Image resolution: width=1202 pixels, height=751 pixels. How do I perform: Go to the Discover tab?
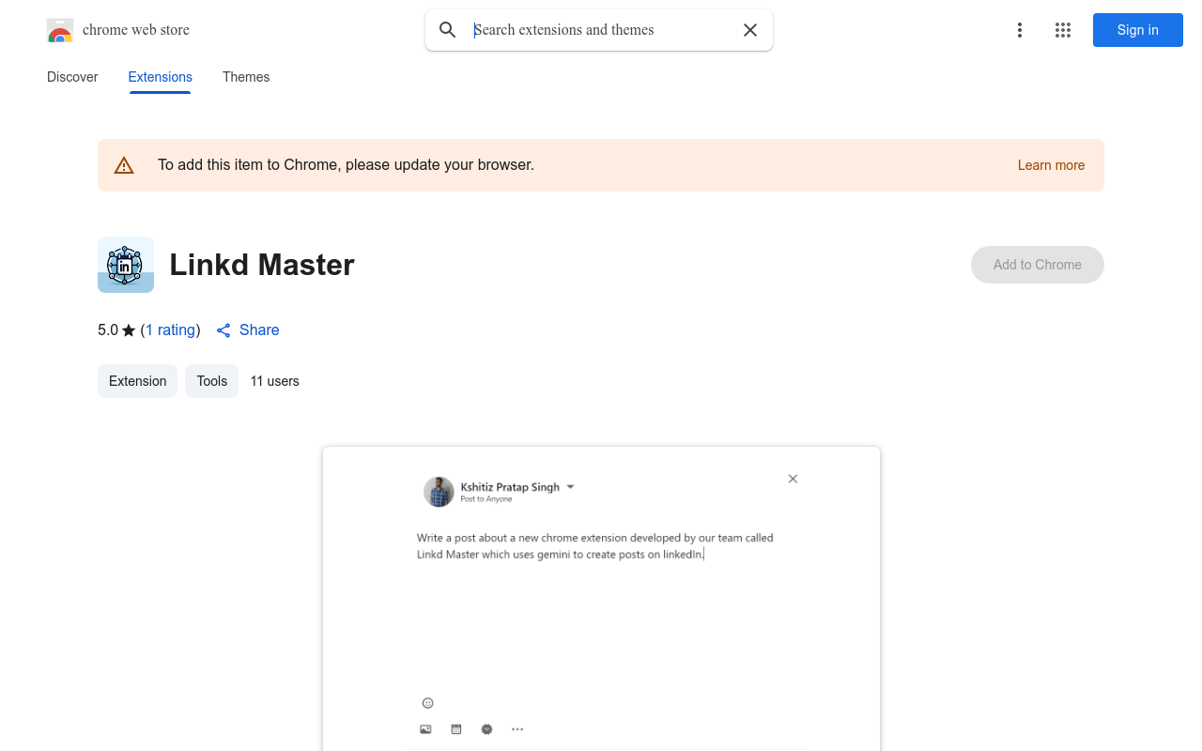pyautogui.click(x=72, y=77)
